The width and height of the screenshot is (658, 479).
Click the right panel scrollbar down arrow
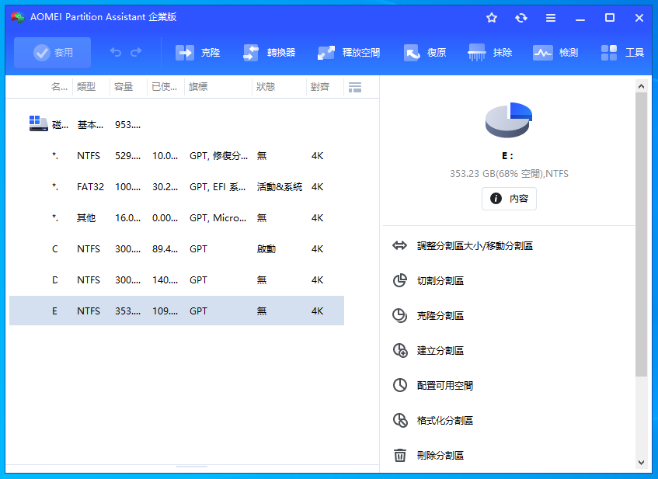pyautogui.click(x=641, y=462)
